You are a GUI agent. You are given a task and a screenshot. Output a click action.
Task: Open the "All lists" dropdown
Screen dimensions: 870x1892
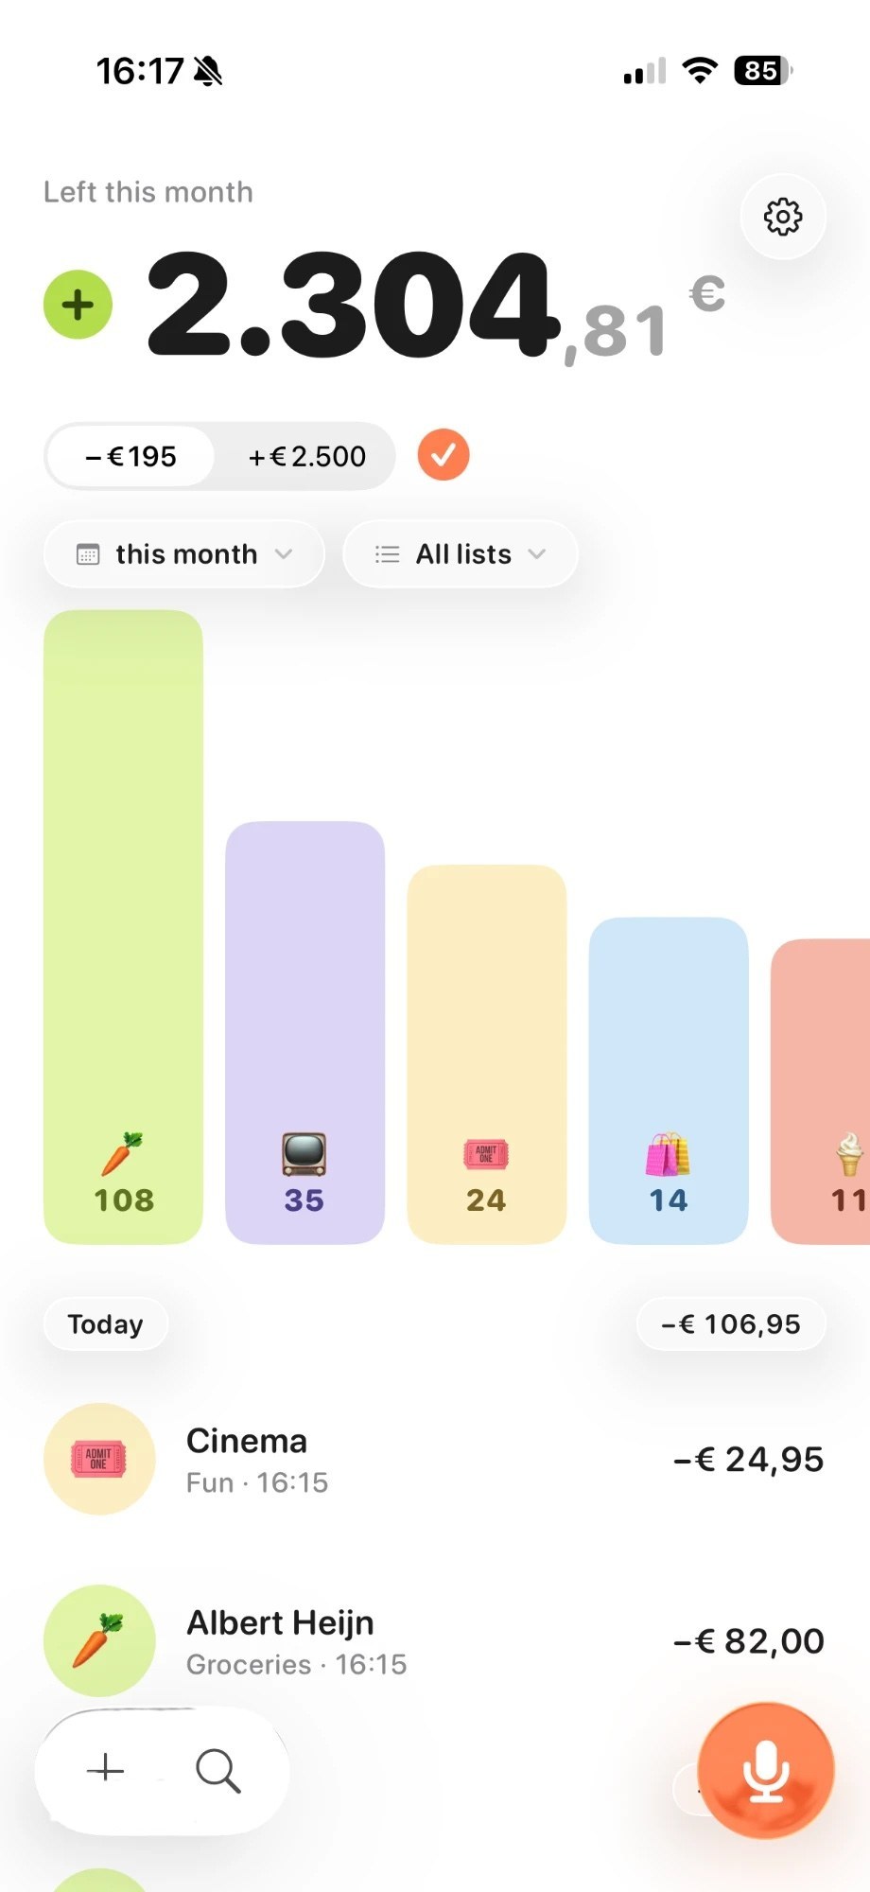pos(461,554)
